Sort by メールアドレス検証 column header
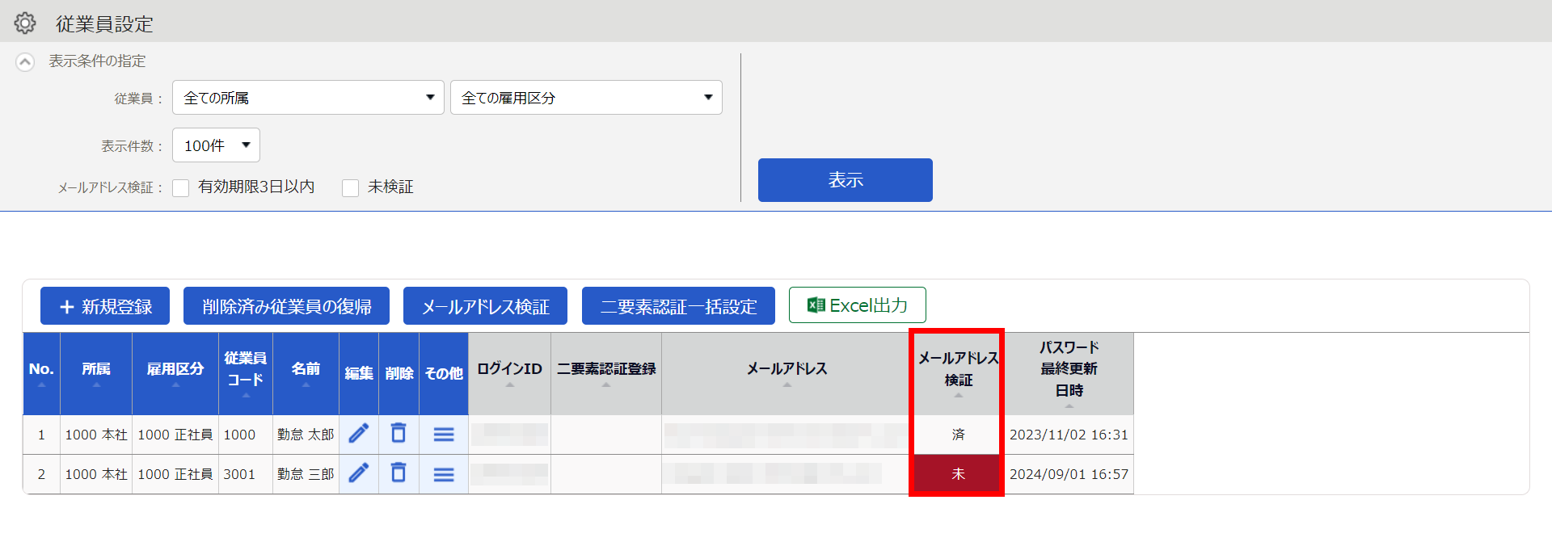The image size is (1552, 542). 958,373
